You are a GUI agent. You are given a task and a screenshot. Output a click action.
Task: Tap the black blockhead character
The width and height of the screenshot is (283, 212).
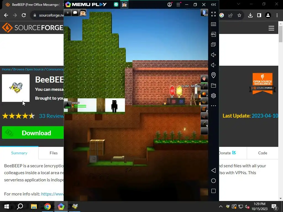(x=114, y=106)
